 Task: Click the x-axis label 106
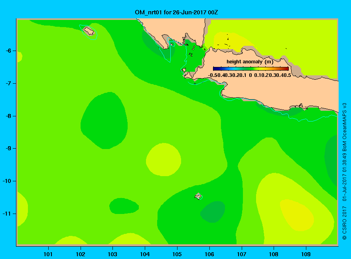209,254
